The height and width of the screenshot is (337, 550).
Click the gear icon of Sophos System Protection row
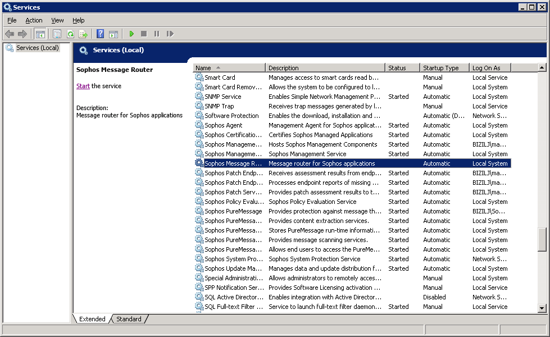[199, 258]
